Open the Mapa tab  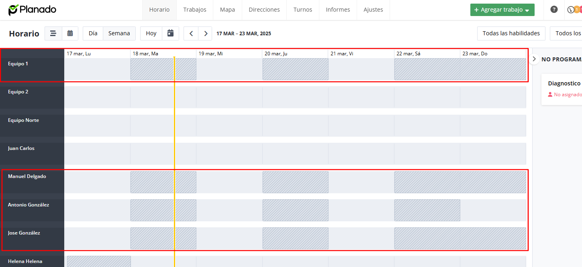(x=227, y=10)
